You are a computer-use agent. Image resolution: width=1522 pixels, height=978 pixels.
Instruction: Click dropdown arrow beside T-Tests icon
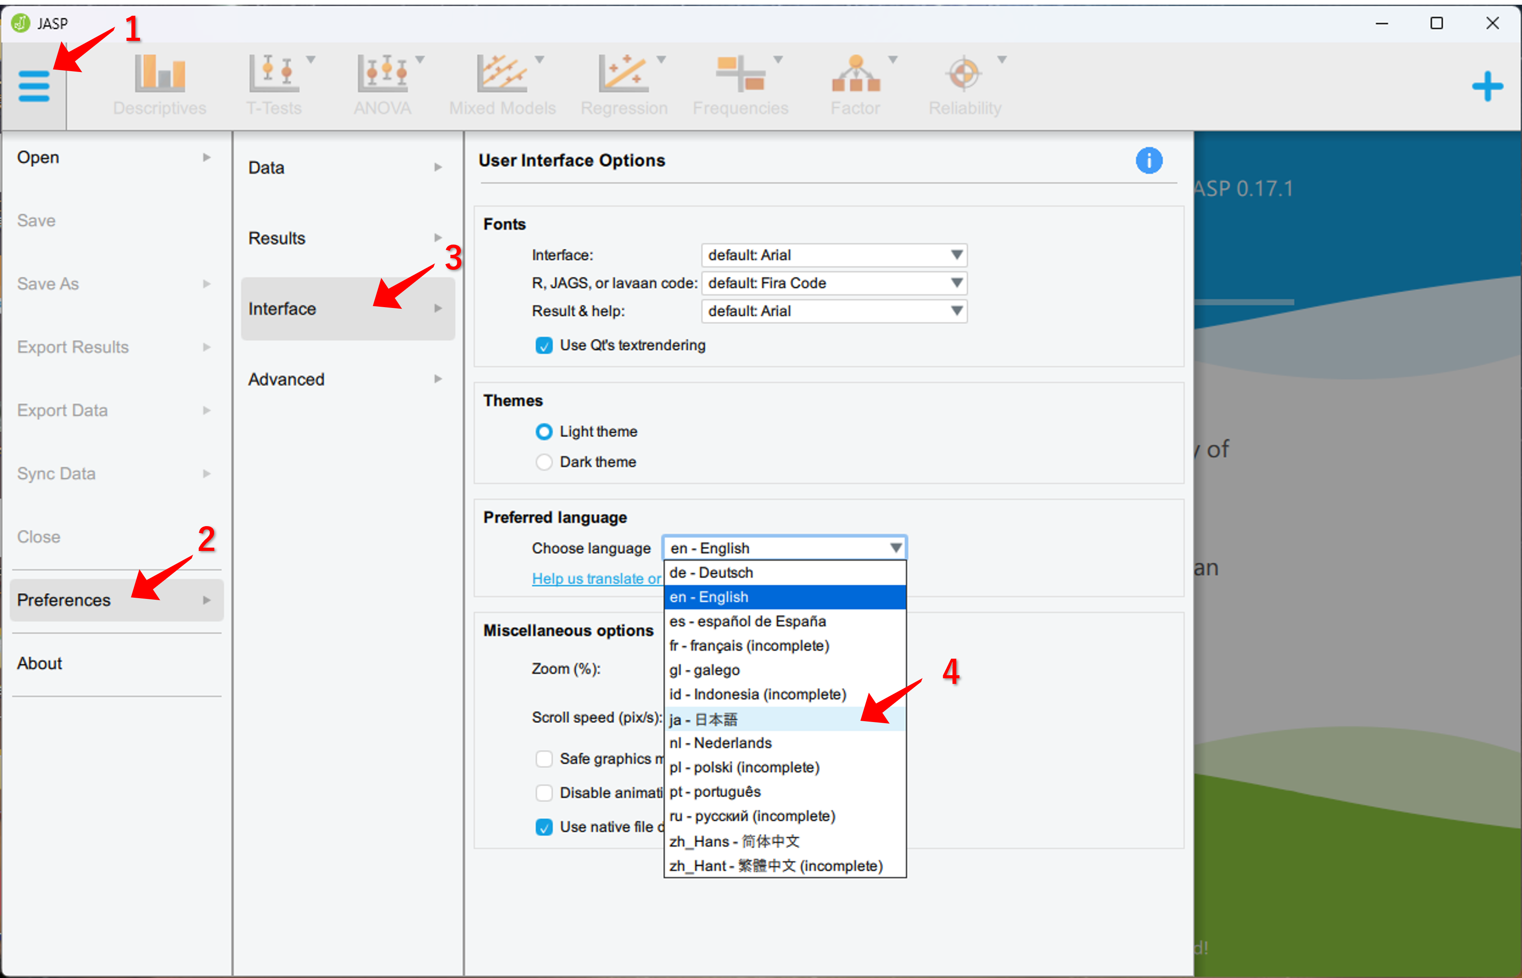[311, 60]
